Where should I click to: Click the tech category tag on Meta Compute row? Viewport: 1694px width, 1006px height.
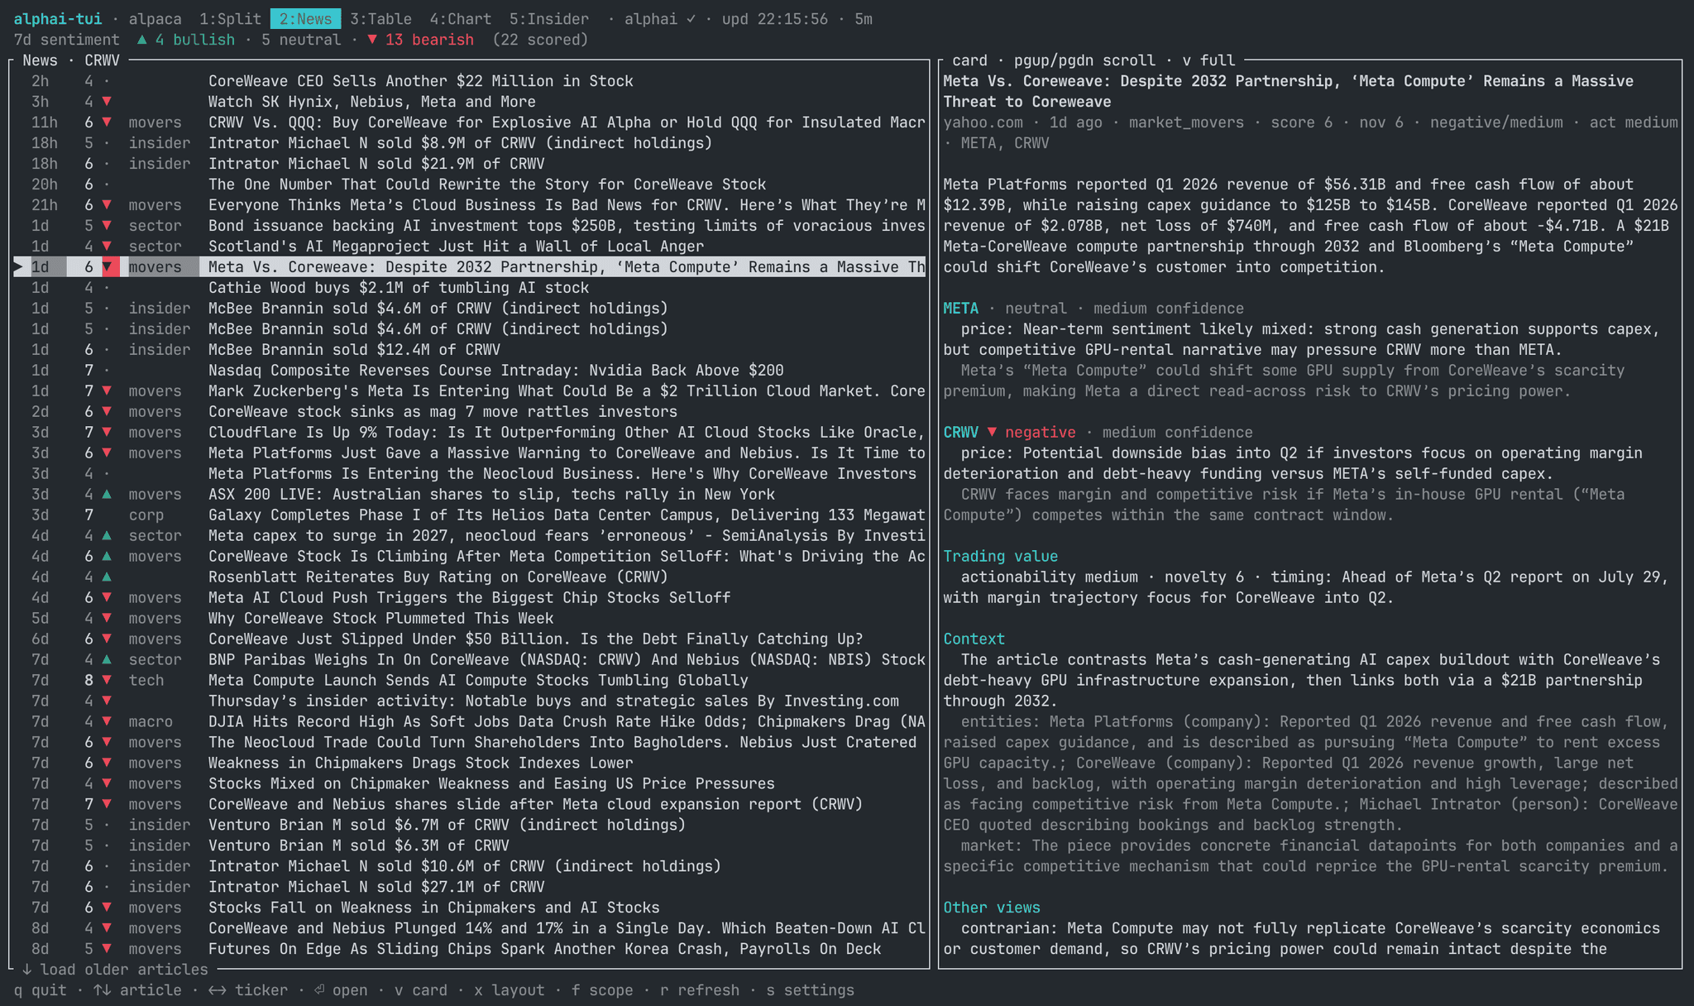coord(146,681)
